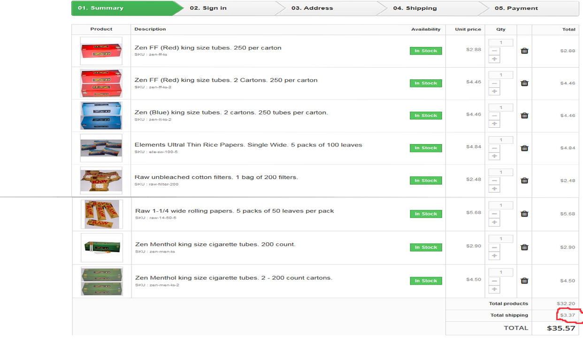Open Raw unbleached cotton filters link
583x339 pixels.
point(216,177)
